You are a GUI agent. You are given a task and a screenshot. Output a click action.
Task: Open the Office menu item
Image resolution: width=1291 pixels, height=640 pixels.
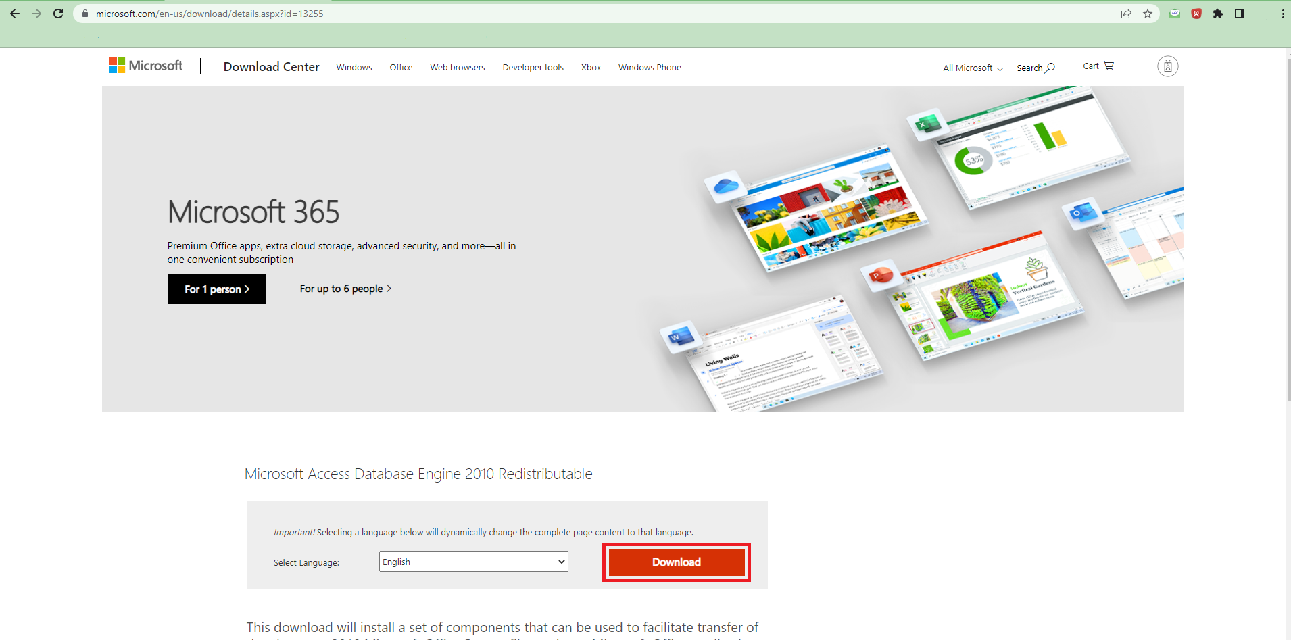pyautogui.click(x=401, y=68)
